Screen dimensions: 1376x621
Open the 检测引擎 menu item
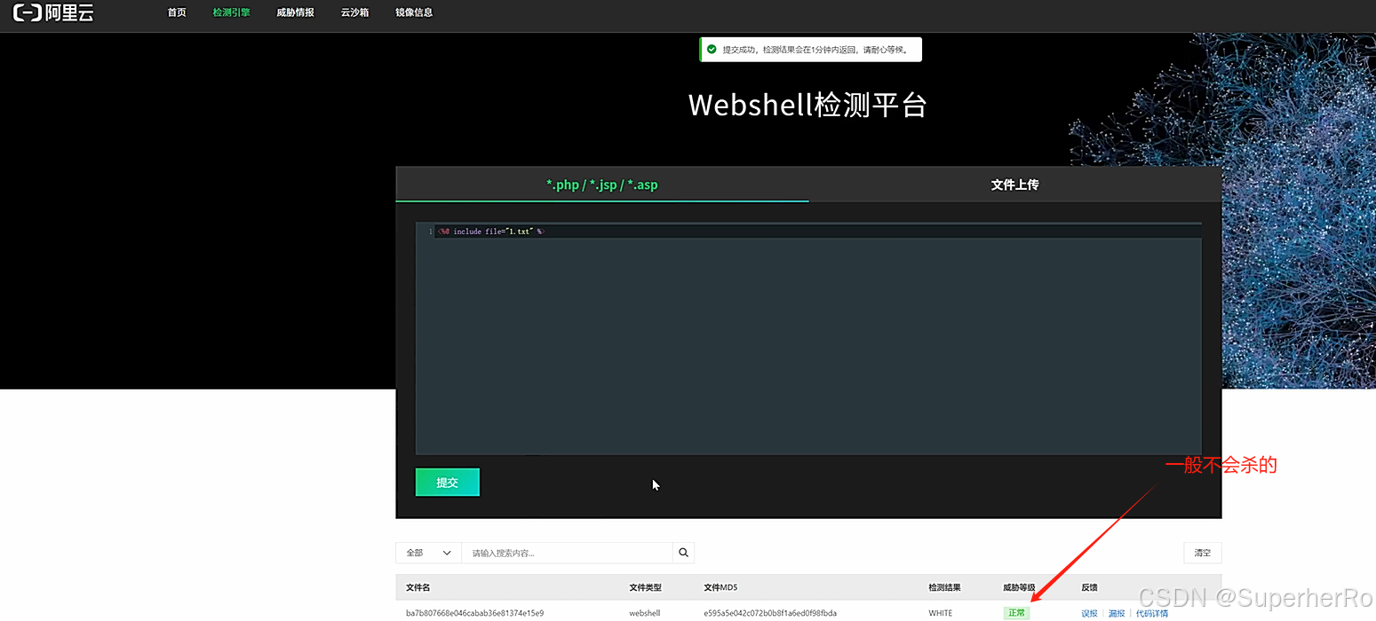coord(231,12)
